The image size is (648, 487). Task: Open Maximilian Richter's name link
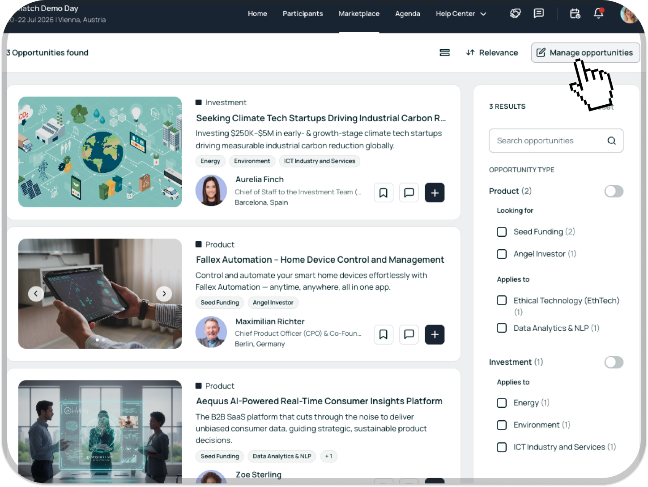(270, 321)
